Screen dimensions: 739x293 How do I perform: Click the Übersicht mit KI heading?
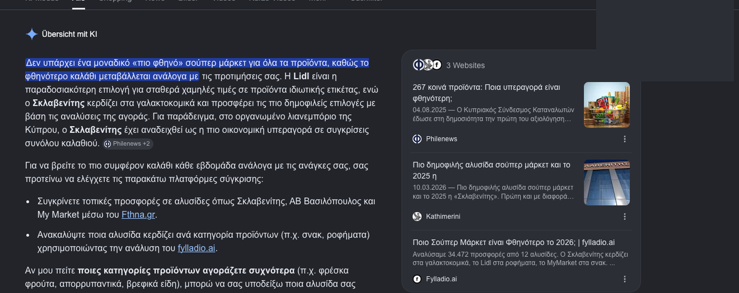(69, 34)
